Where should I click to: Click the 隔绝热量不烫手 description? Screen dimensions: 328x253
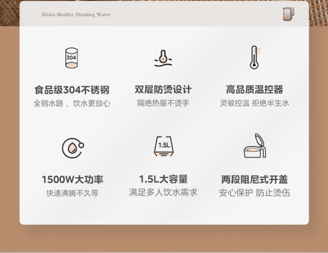[163, 103]
